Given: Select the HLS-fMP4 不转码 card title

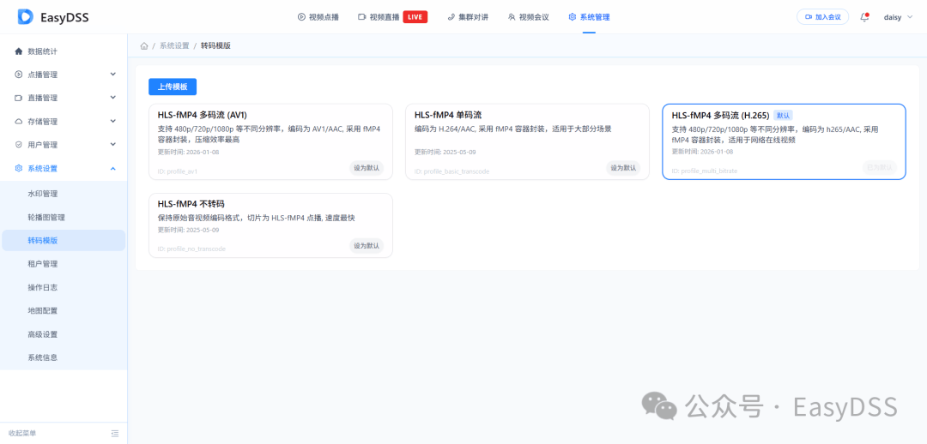Looking at the screenshot, I should (191, 204).
